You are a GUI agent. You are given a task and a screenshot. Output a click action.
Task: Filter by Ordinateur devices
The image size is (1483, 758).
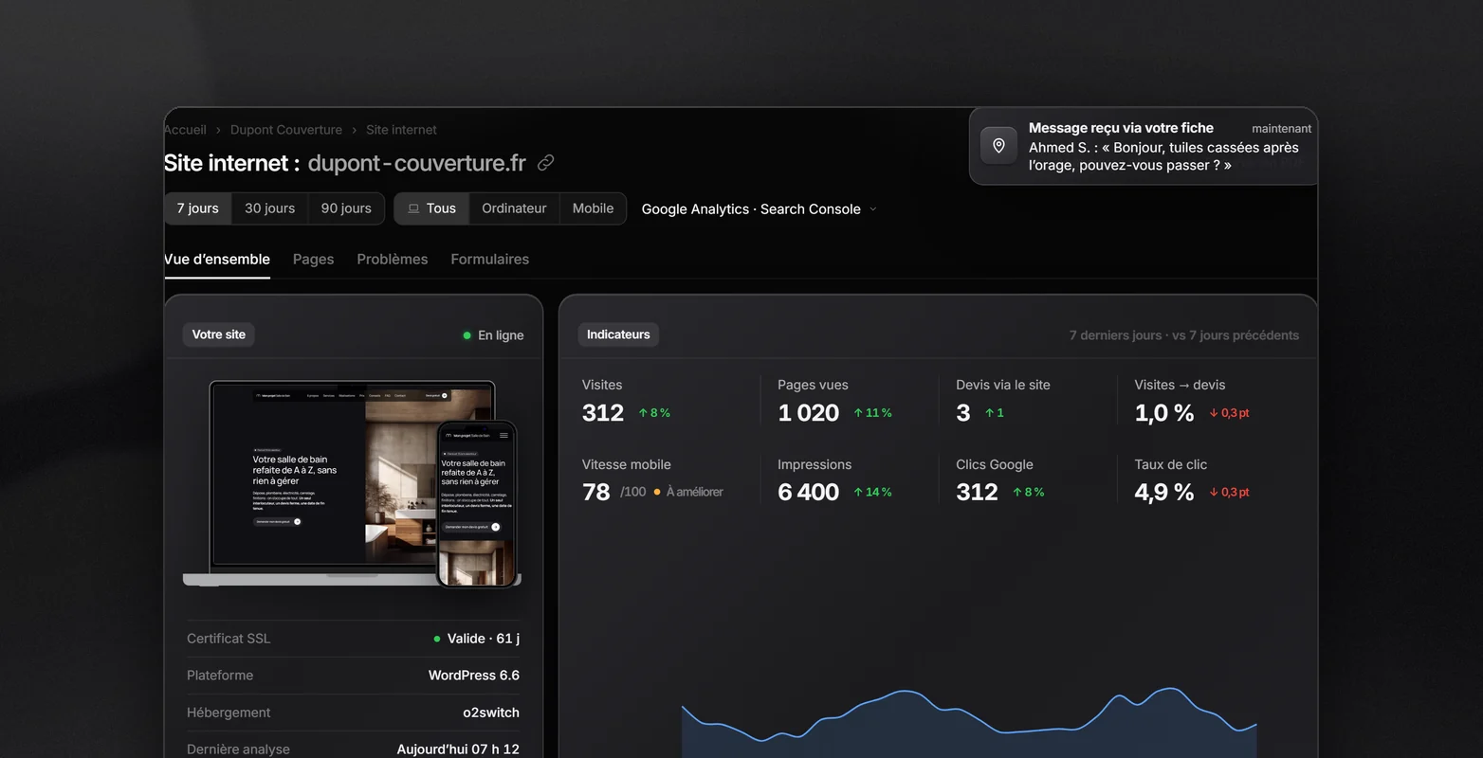pyautogui.click(x=514, y=208)
